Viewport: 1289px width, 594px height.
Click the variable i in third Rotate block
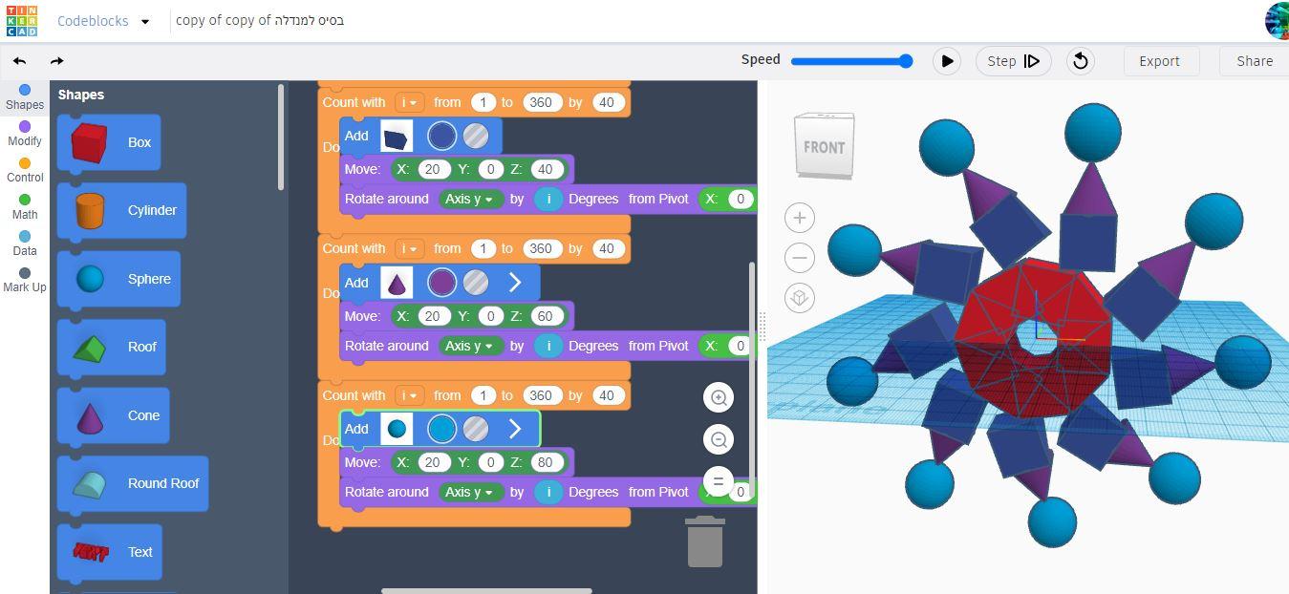coord(548,492)
